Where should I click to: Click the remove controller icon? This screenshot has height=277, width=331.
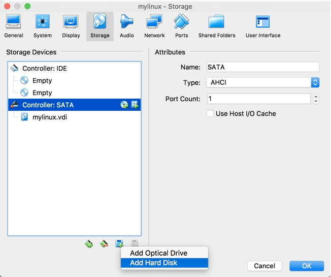(x=104, y=244)
